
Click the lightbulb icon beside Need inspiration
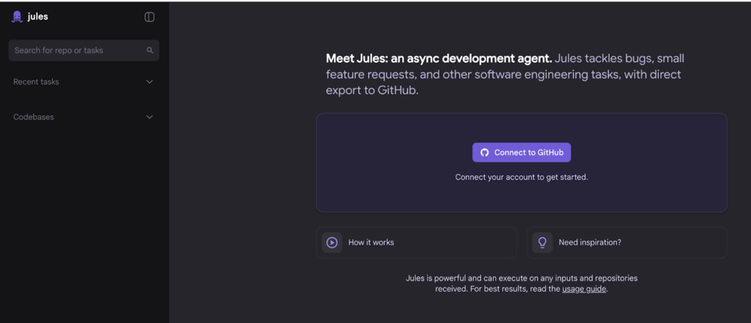point(542,242)
